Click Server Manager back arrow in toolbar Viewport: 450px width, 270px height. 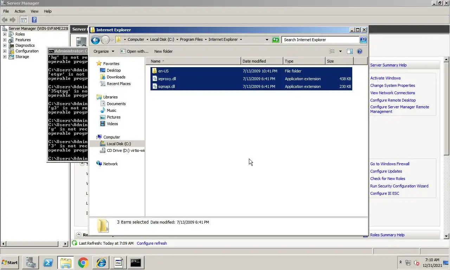click(5, 20)
